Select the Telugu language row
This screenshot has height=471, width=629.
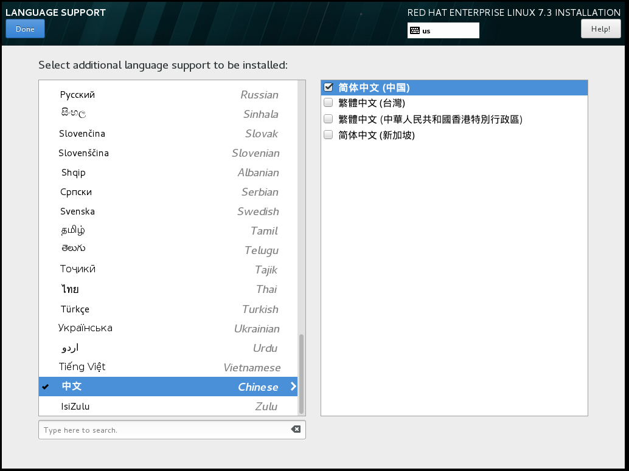click(168, 250)
